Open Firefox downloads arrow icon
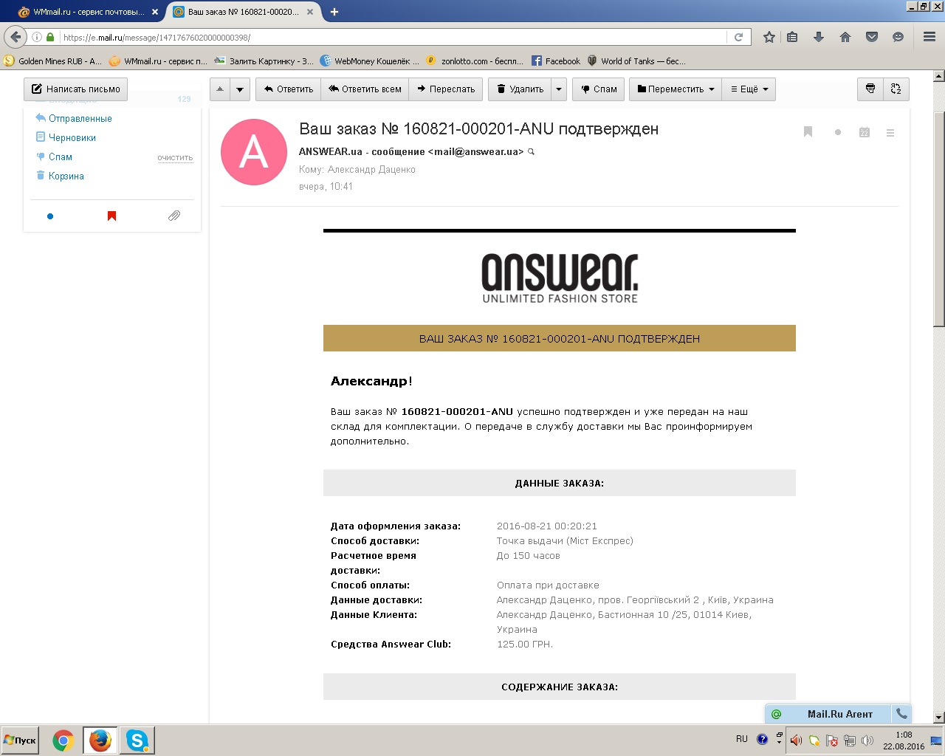 coord(818,37)
